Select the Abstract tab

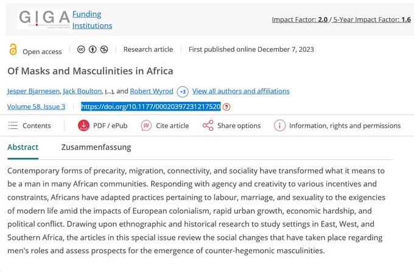23,147
